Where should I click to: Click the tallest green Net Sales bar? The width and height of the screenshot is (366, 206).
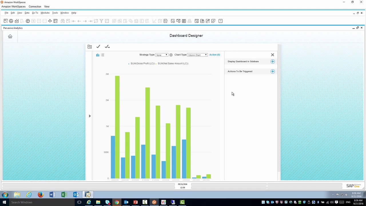[x=117, y=127]
